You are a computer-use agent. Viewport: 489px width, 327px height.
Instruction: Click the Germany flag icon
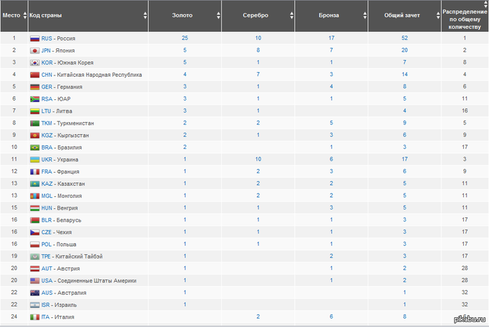[34, 87]
